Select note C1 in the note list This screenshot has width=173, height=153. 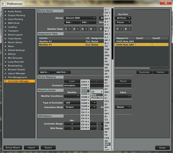[106, 83]
